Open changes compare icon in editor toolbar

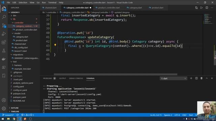[x=196, y=8]
